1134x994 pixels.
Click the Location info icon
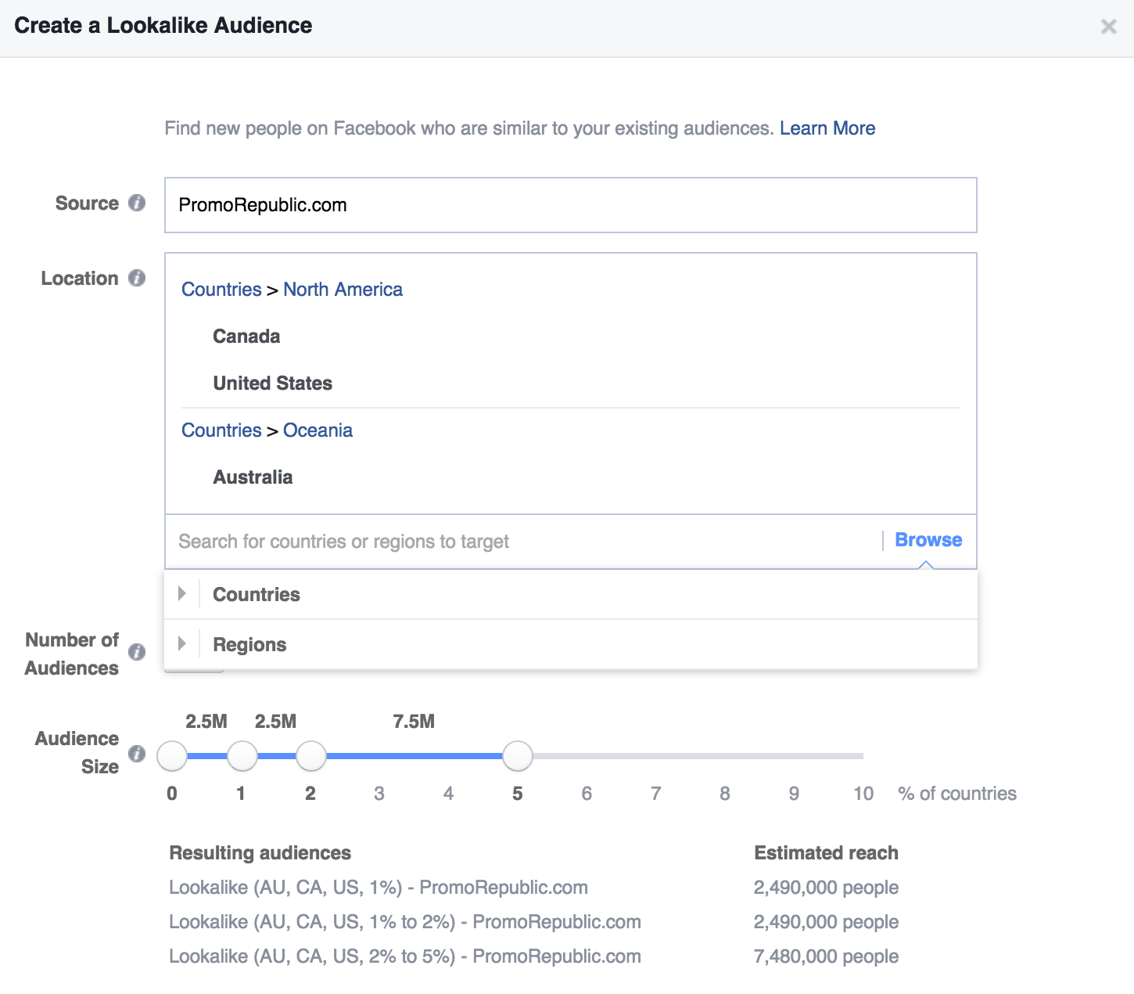137,278
